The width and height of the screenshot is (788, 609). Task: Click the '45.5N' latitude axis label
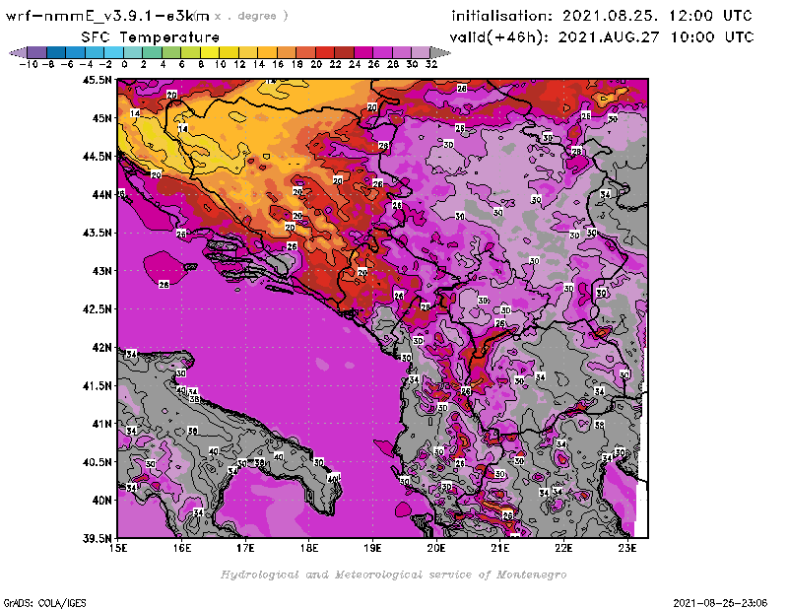96,80
